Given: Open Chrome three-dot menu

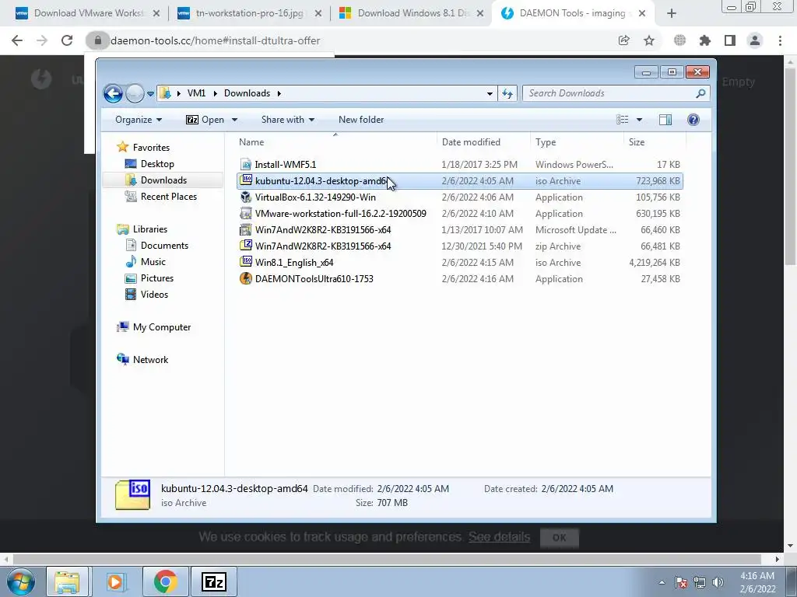Looking at the screenshot, I should [780, 40].
